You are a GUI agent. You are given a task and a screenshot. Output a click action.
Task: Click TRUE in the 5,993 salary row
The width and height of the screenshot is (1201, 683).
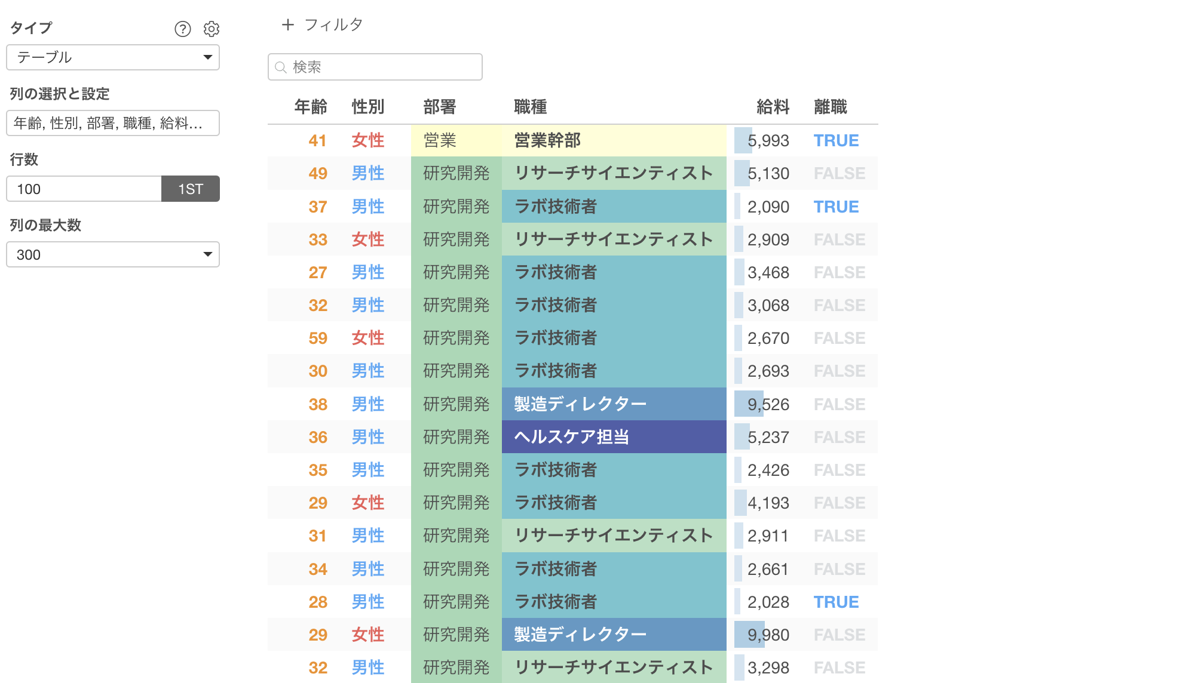[836, 140]
